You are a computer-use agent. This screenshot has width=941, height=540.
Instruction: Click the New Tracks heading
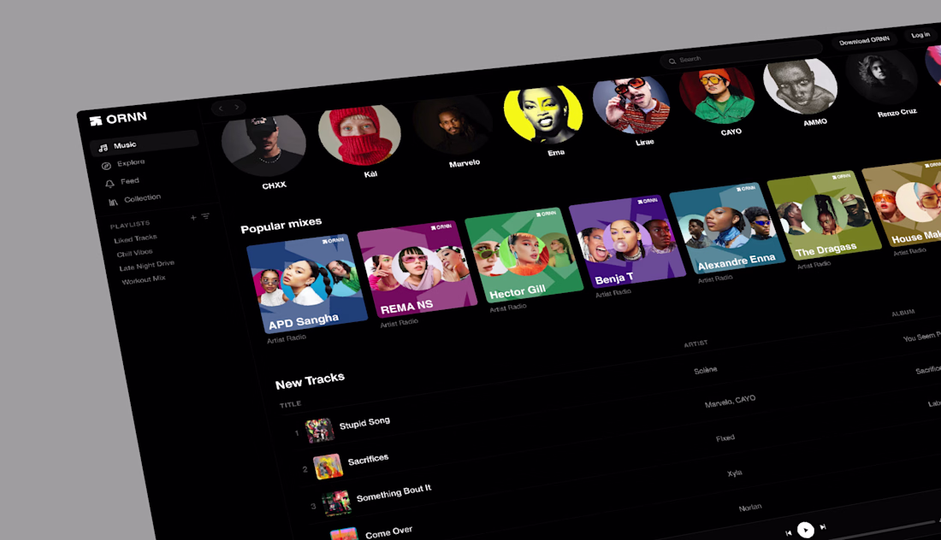point(310,380)
